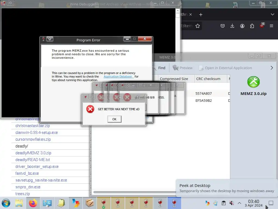Open the Firefox downloads panel
The height and width of the screenshot is (209, 278).
click(232, 26)
